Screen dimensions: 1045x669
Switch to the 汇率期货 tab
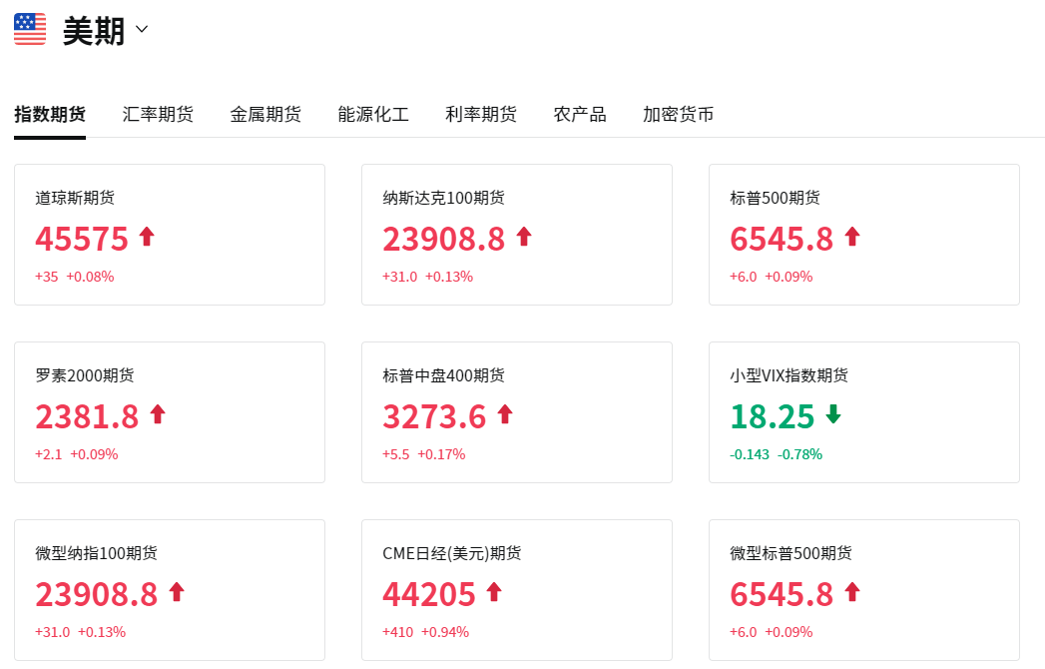pos(158,114)
